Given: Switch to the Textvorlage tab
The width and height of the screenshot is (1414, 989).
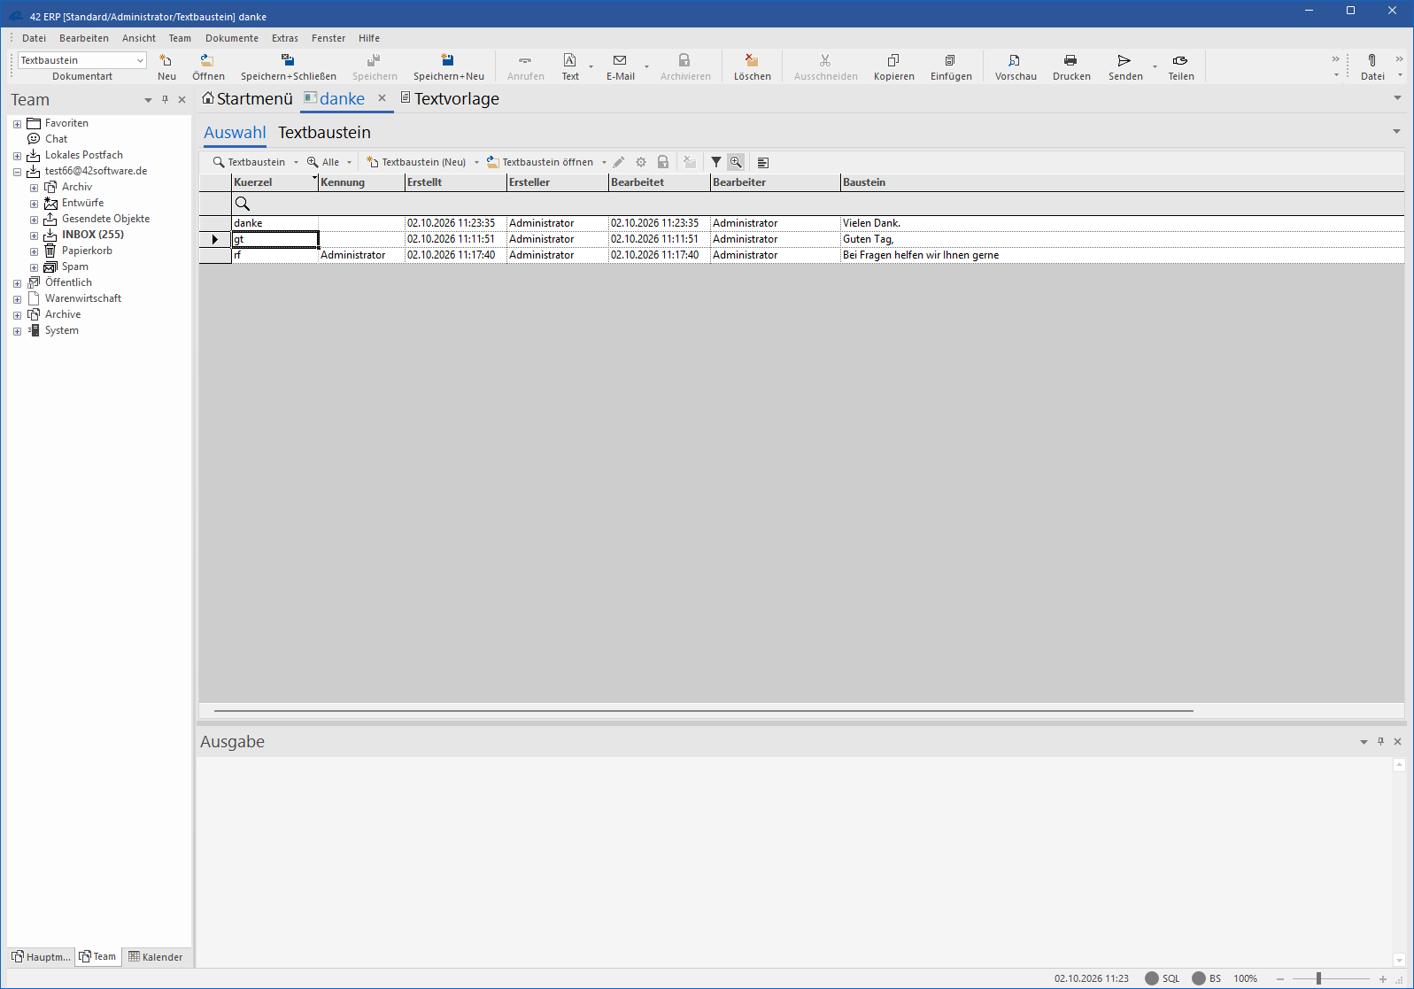Looking at the screenshot, I should point(450,99).
